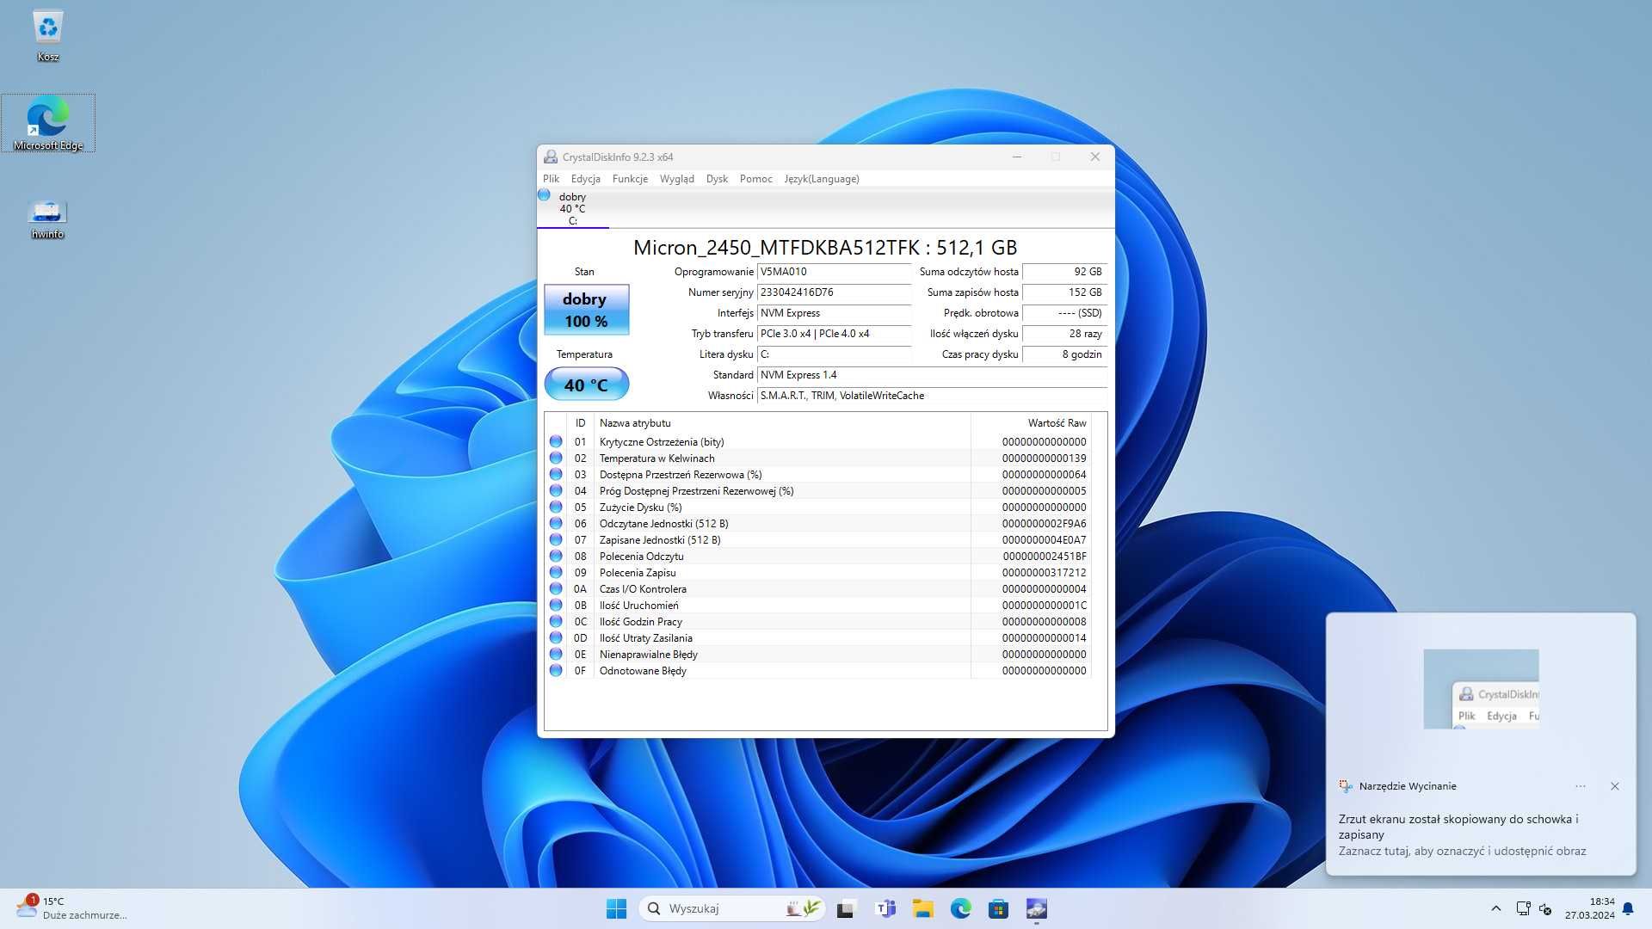Click the dobry 100 % health status button
Image resolution: width=1652 pixels, height=929 pixels.
click(x=587, y=310)
